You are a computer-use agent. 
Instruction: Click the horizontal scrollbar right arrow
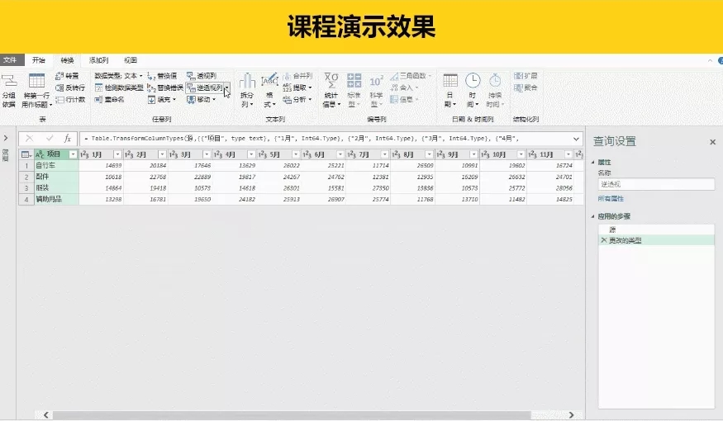pos(571,415)
